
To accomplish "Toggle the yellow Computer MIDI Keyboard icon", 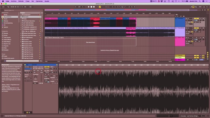I will (x=193, y=7).
